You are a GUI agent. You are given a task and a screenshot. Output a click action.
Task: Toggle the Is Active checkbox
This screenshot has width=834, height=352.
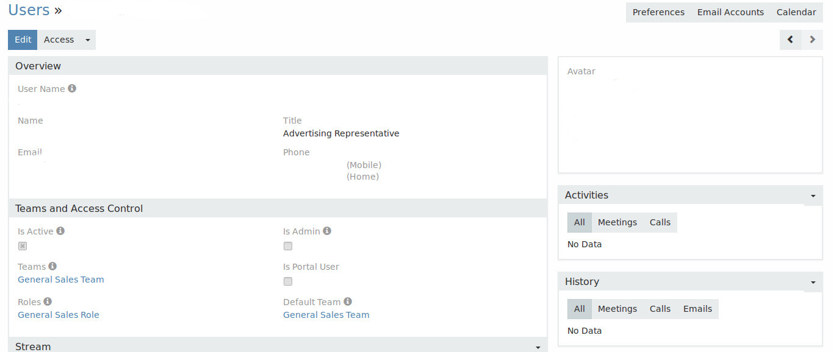pos(23,246)
